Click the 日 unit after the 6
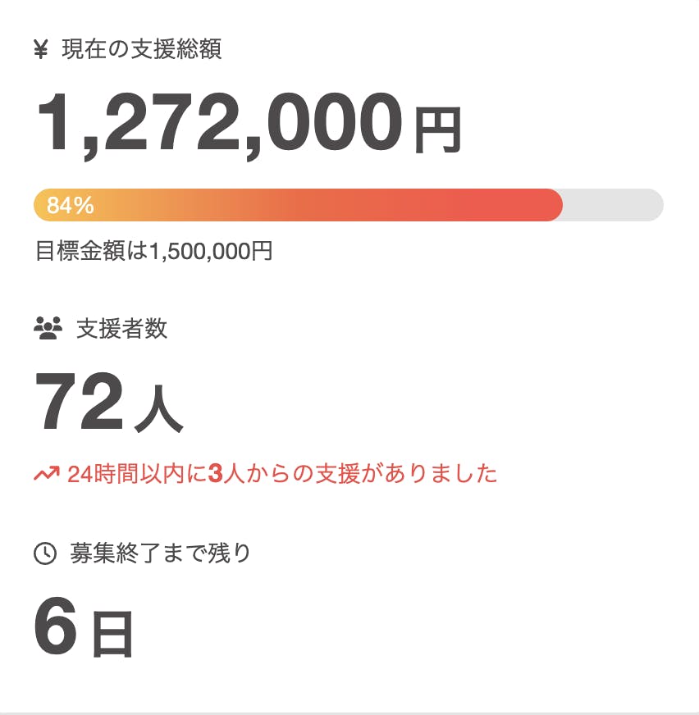This screenshot has width=699, height=715. (112, 633)
